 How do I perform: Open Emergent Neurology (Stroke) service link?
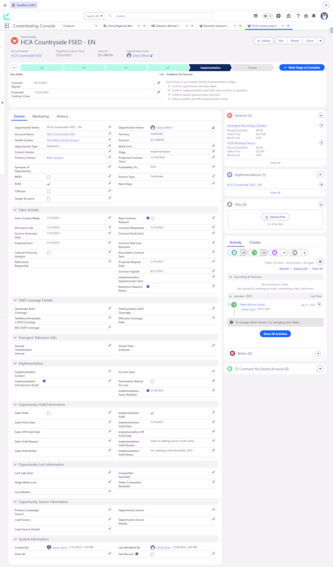click(247, 125)
